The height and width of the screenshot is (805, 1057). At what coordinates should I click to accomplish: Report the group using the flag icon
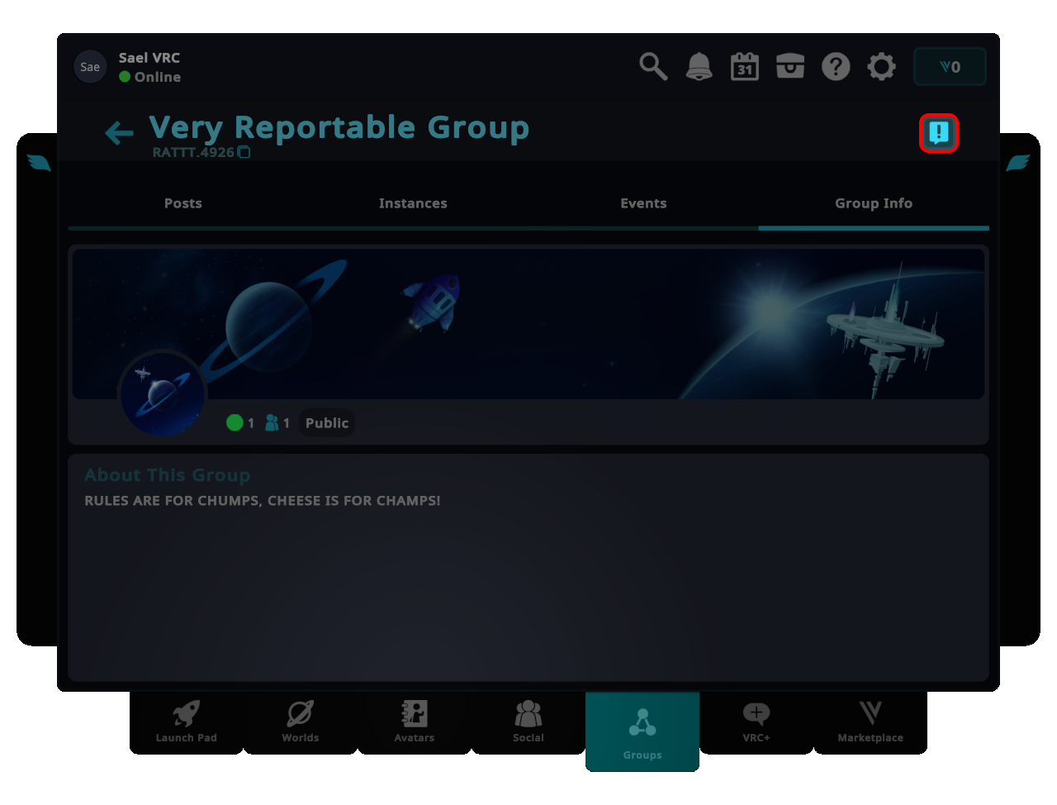point(939,132)
